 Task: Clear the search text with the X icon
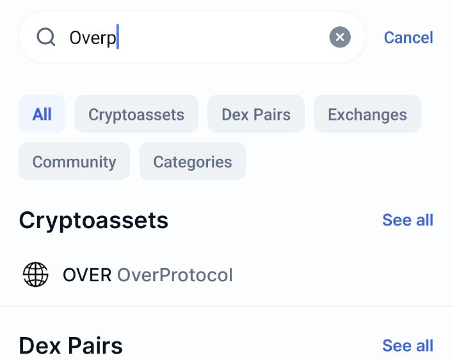click(x=340, y=37)
